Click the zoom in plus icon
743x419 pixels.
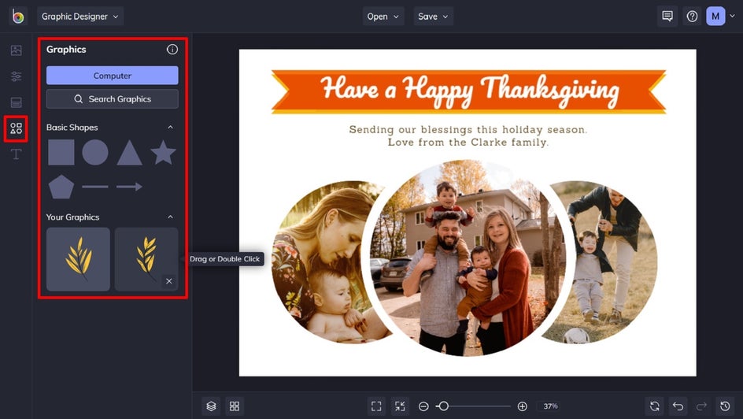[522, 406]
